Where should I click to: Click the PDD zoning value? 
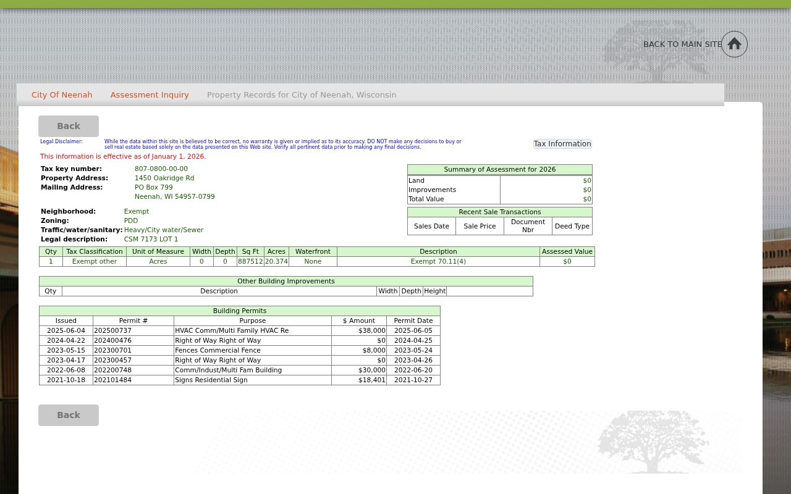(x=131, y=220)
